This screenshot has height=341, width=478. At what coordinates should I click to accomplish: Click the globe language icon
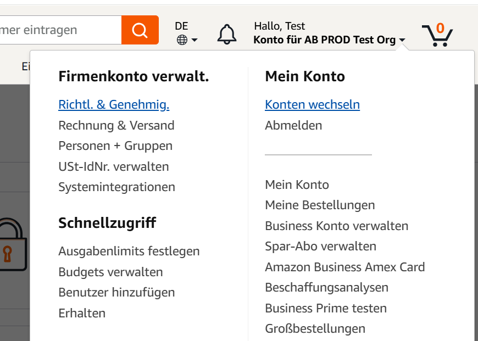pyautogui.click(x=182, y=40)
